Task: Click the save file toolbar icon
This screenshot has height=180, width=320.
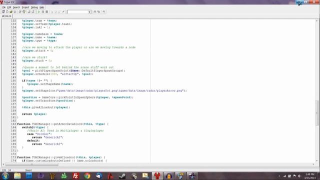Action: (15, 12)
